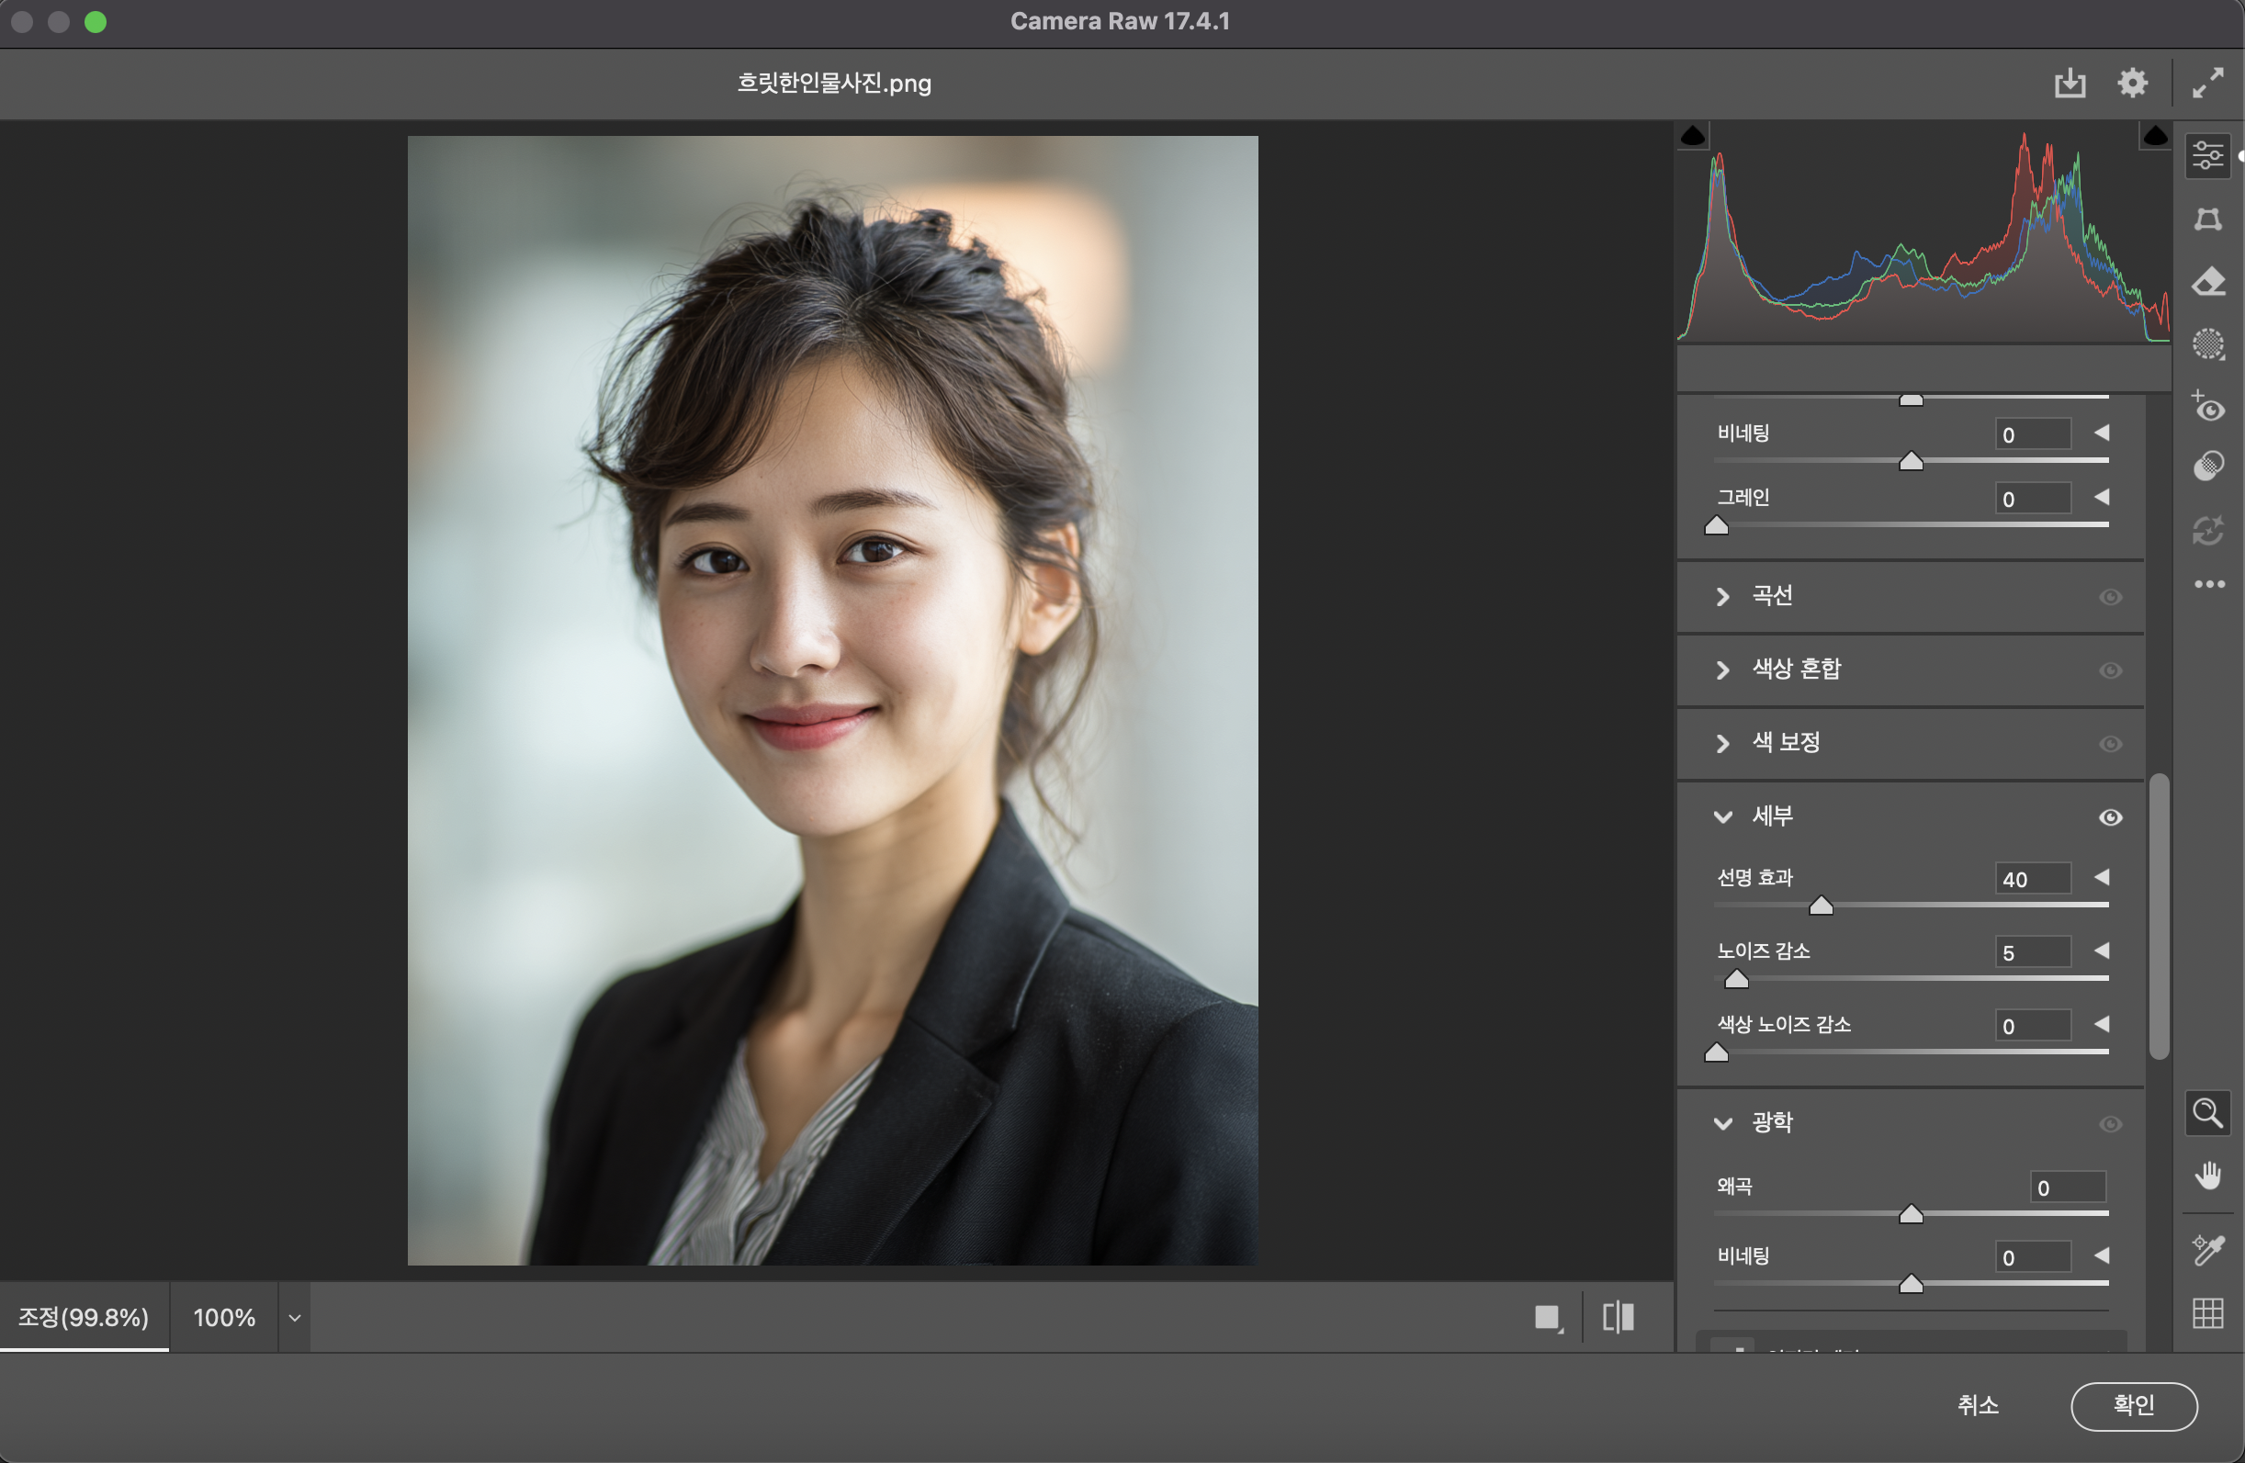Open the Masking tool

(x=2207, y=344)
